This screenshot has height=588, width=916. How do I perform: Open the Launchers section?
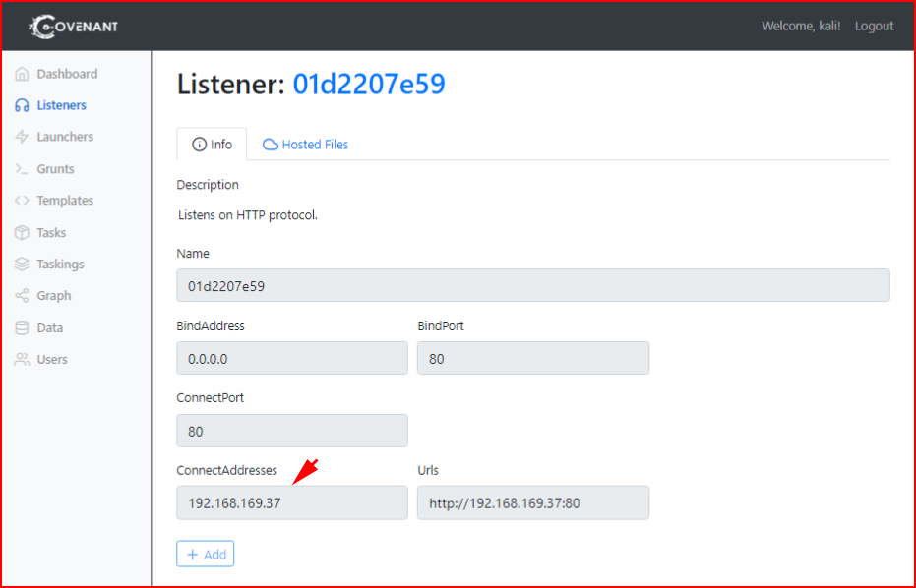[x=65, y=137]
